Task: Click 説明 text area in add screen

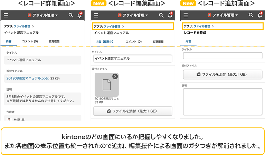Action: coord(223,102)
